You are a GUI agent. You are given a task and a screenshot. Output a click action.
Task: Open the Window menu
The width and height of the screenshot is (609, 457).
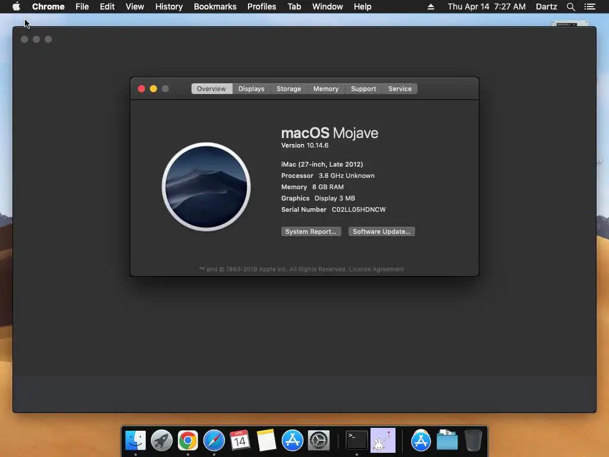pyautogui.click(x=328, y=7)
